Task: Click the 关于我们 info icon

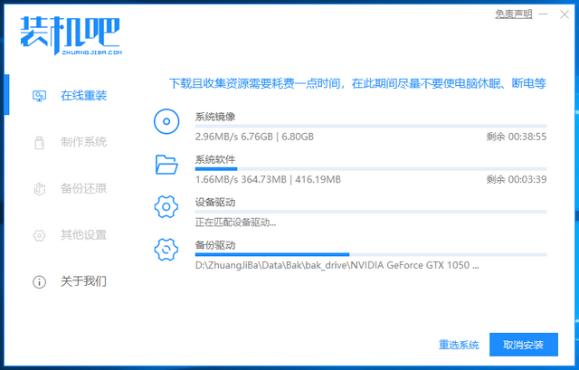Action: click(x=39, y=281)
